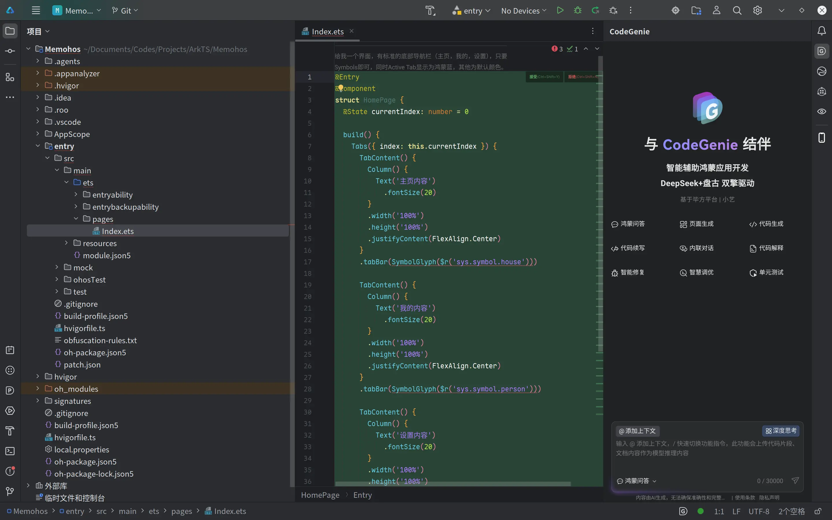Click the CodeGenie icon in status bar
Screen dimensions: 832x520
tap(683, 511)
